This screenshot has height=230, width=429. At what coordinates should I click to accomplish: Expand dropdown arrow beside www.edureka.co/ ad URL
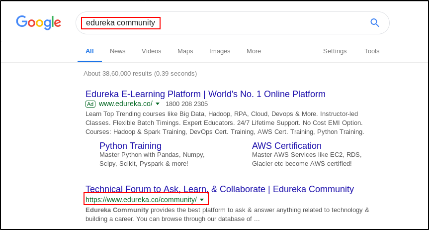[x=158, y=104]
